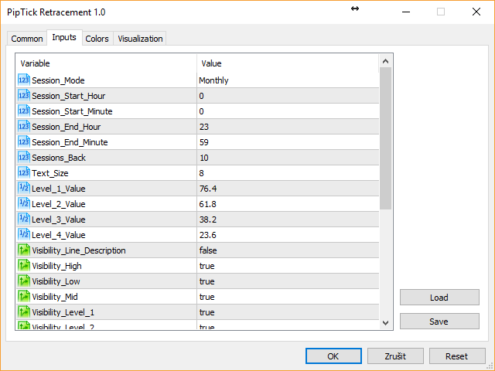
Task: Click the Text_Size integer icon
Action: (x=24, y=173)
